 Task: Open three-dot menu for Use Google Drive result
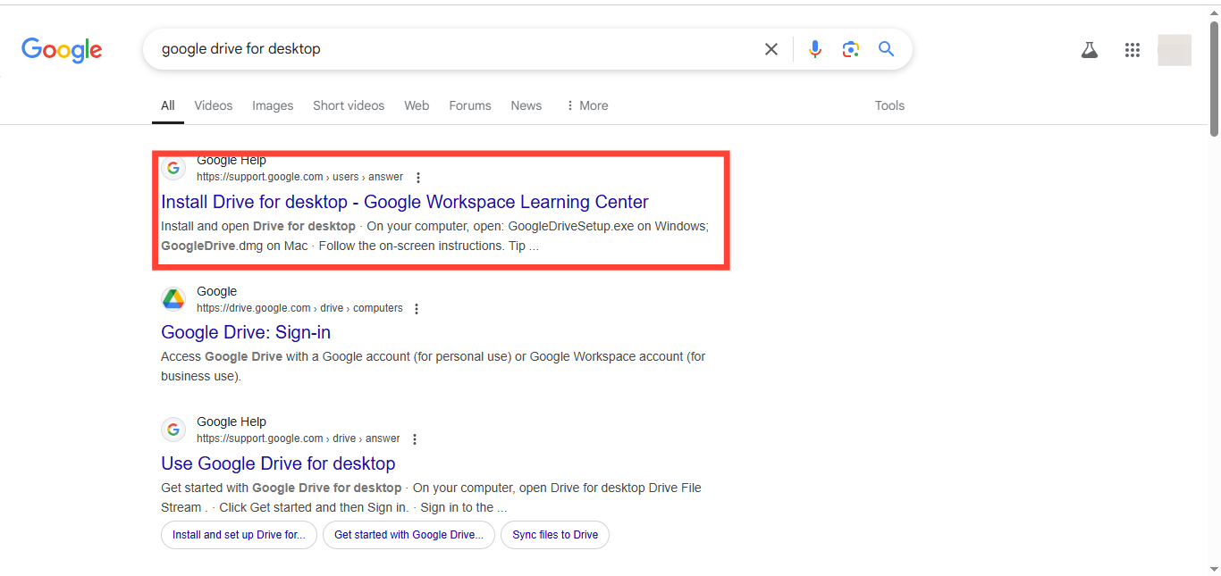[x=414, y=439]
